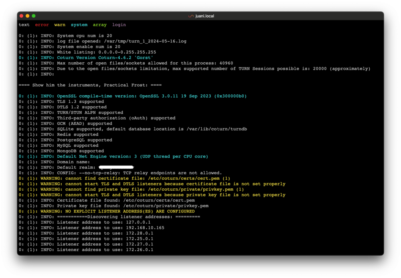This screenshot has width=401, height=278.
Task: Click warning about private key file not set properly
Action: (x=152, y=195)
